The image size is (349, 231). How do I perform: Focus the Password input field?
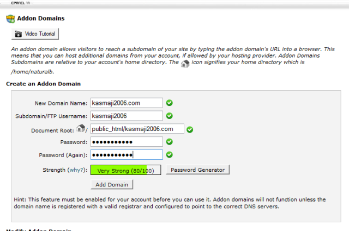pos(127,141)
